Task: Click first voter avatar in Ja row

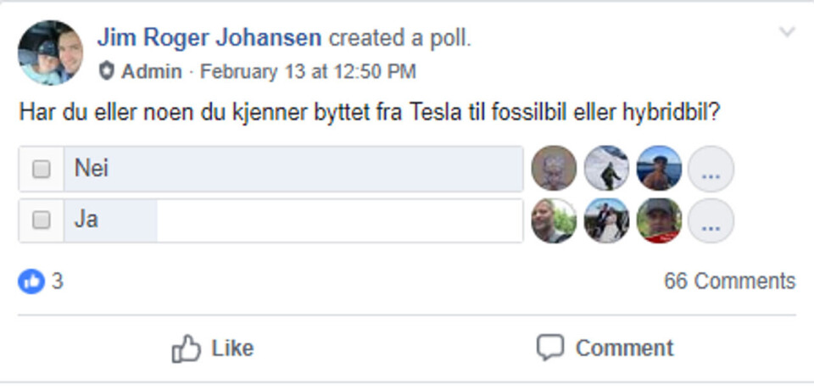Action: [x=554, y=220]
